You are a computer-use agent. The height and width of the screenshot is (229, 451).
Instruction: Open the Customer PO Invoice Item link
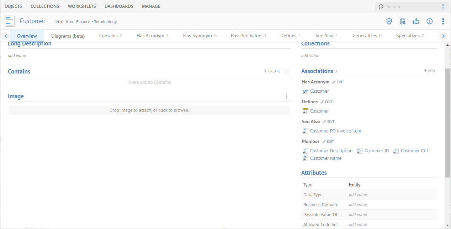[335, 131]
